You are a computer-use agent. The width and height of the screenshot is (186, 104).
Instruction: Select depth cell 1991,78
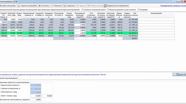tap(4, 30)
